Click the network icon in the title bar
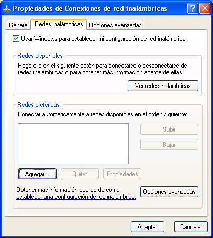 tap(6, 8)
